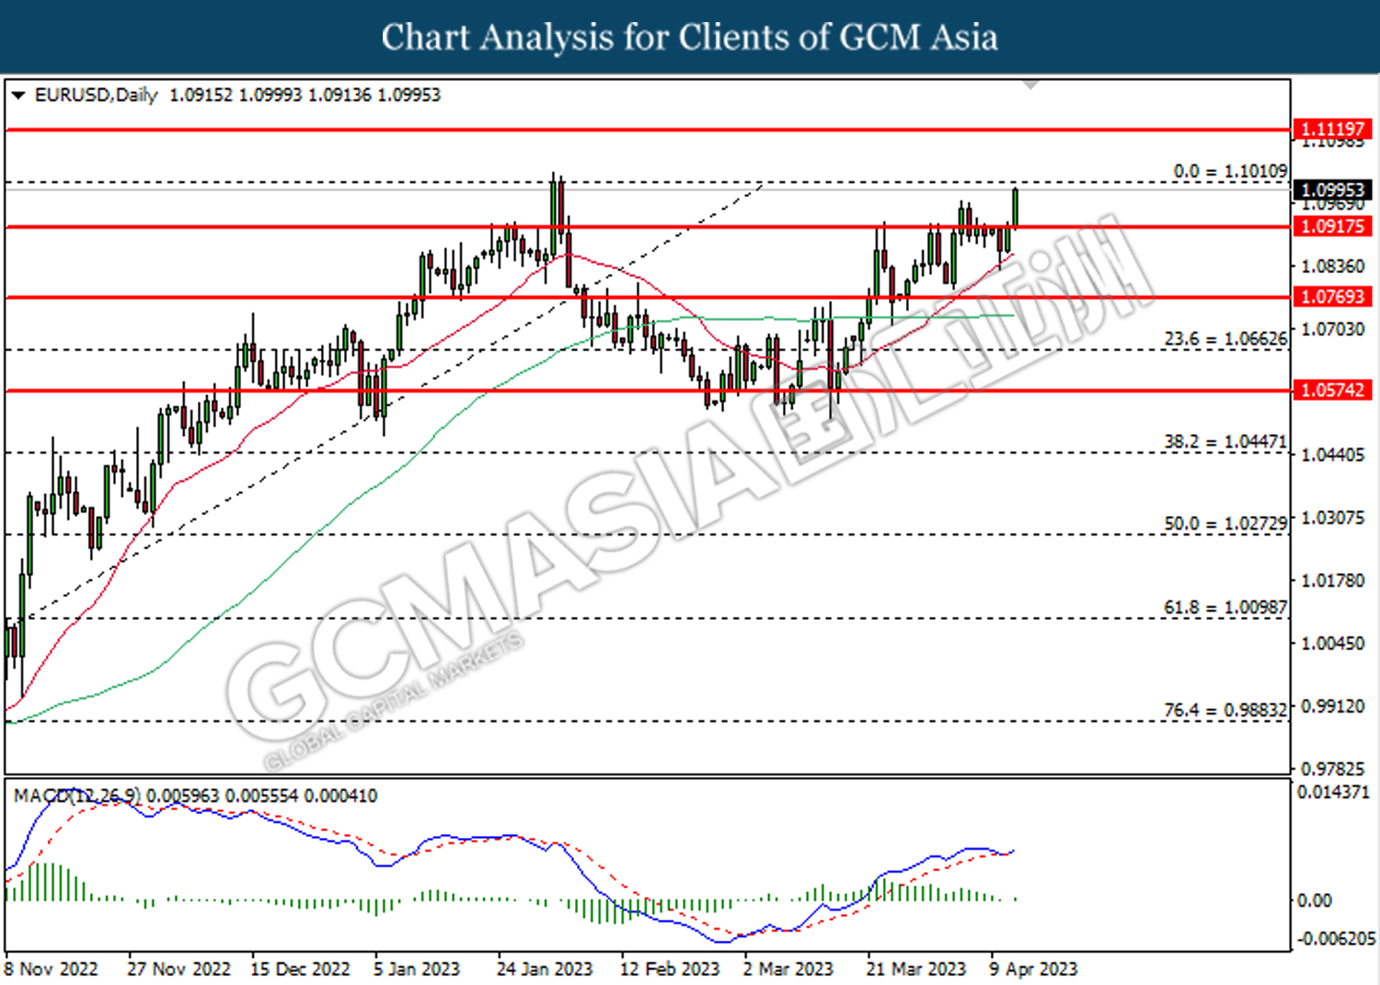Select the Fibonacci 38.2 = 1.04471 label
This screenshot has width=1380, height=985.
[x=1225, y=441]
